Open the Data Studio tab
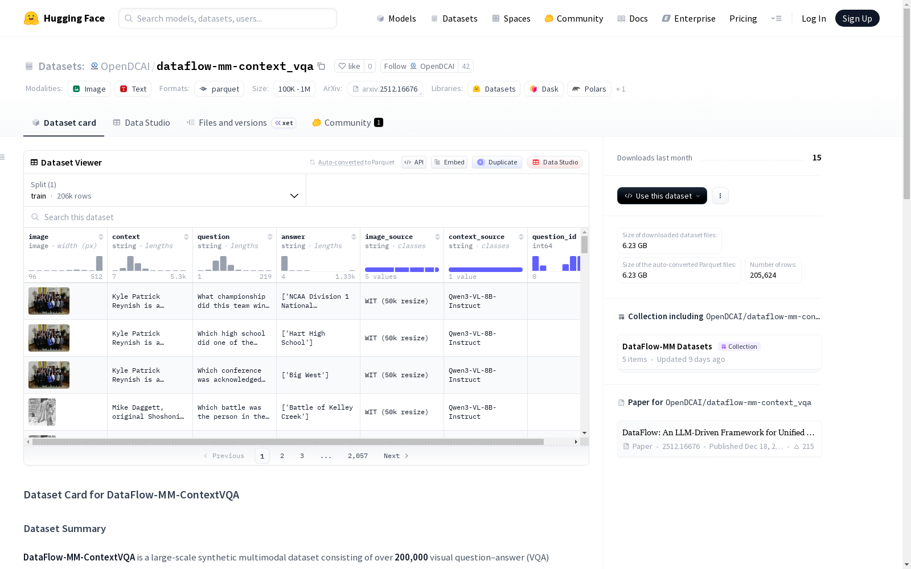 [141, 123]
